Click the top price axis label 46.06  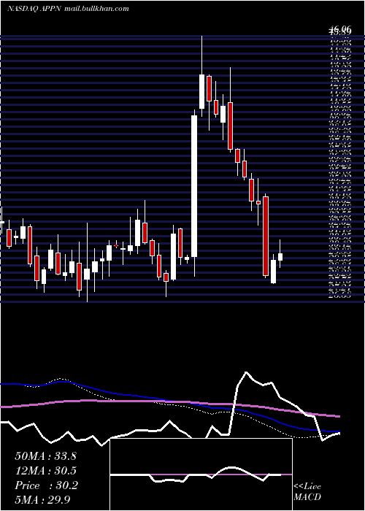(x=340, y=31)
